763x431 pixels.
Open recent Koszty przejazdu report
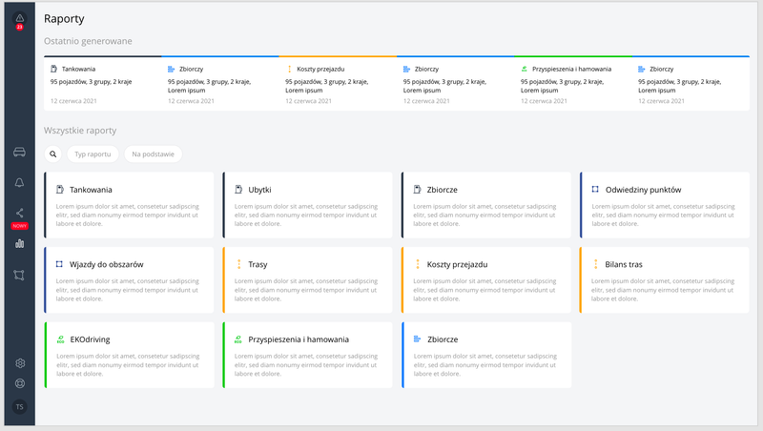pyautogui.click(x=338, y=84)
